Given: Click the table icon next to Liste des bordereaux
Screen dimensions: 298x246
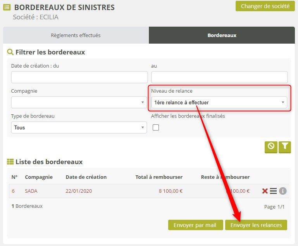Looking at the screenshot, I should [x=10, y=162].
